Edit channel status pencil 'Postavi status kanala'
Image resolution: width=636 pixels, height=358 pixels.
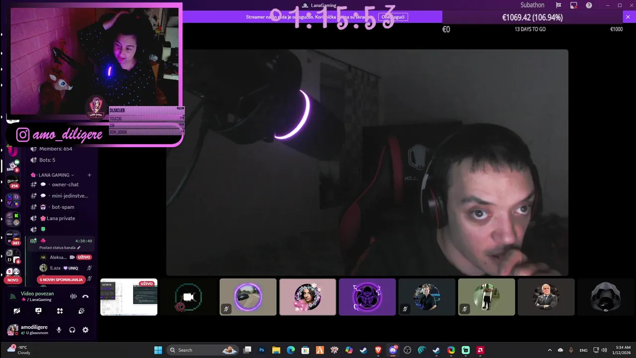click(x=79, y=248)
